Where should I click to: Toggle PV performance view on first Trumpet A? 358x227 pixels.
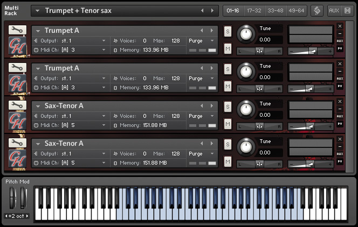point(340,48)
